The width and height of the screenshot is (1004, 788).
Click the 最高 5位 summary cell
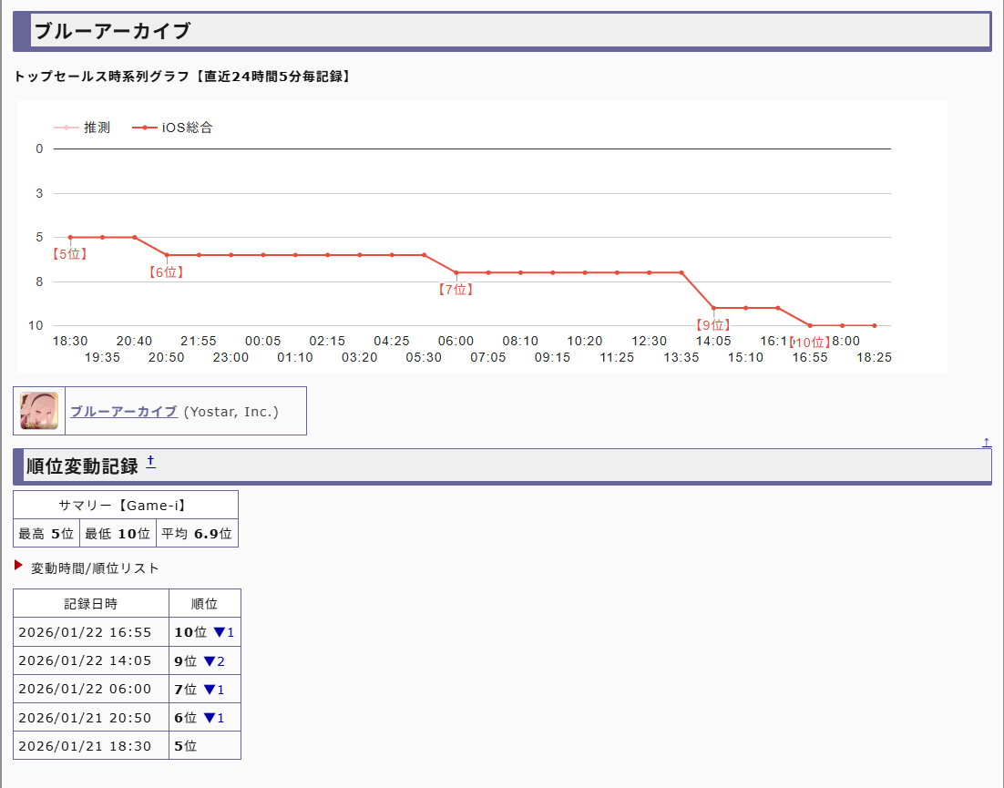46,533
